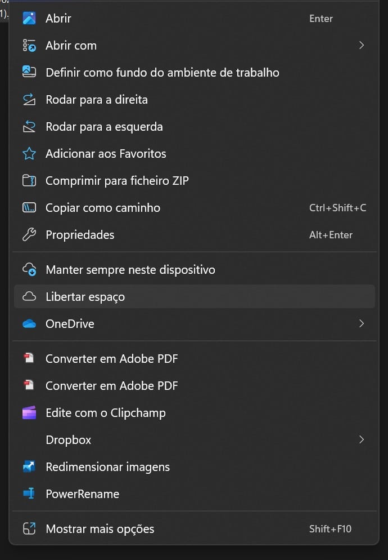Click the wrench icon for Propriedades
This screenshot has height=560, width=388.
29,235
